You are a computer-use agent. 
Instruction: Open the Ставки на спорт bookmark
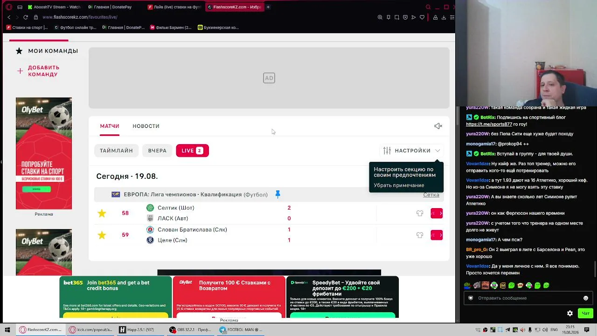point(27,28)
